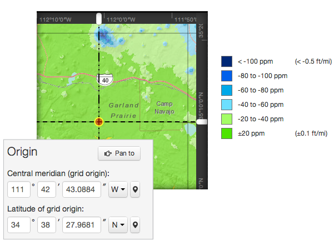334x242 pixels.
Task: Click the latitude slider handle on right ruler
Action: pyautogui.click(x=202, y=122)
